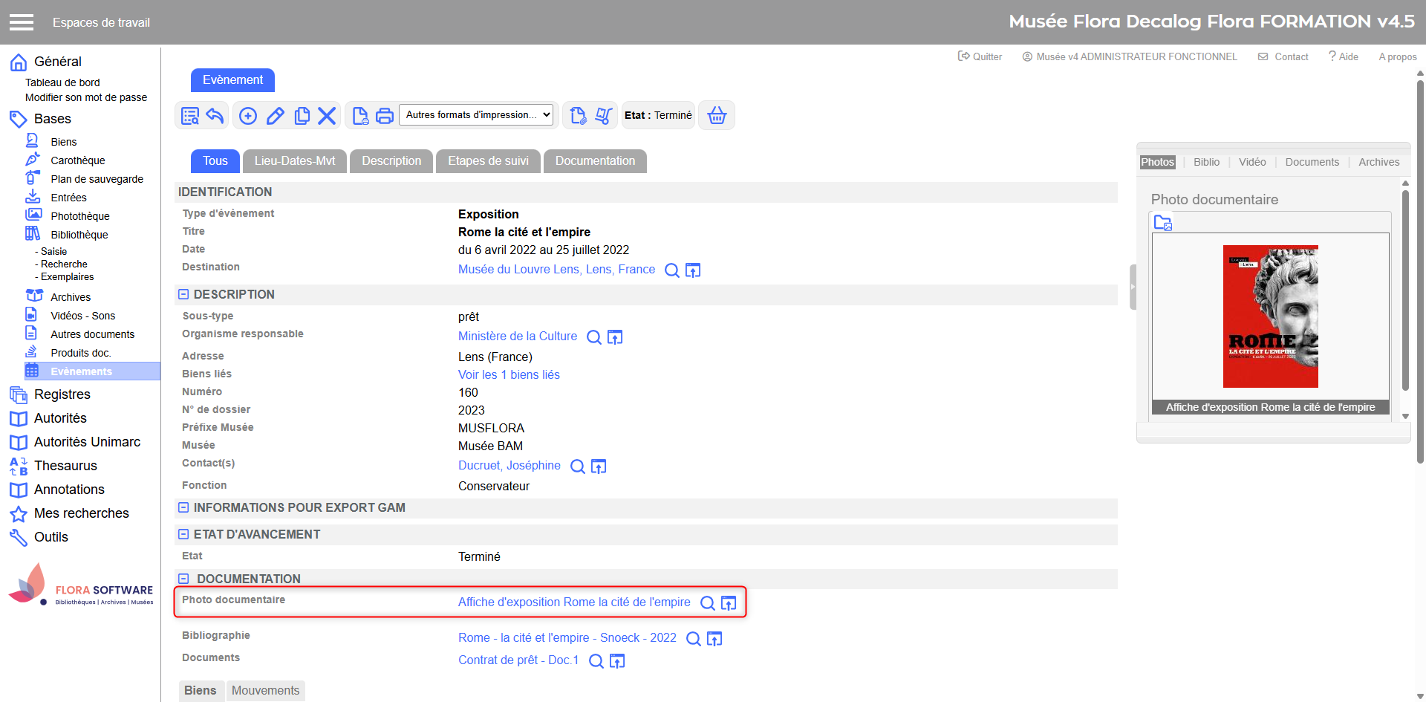1426x702 pixels.
Task: Collapse the DOCUMENTATION section
Action: (183, 579)
